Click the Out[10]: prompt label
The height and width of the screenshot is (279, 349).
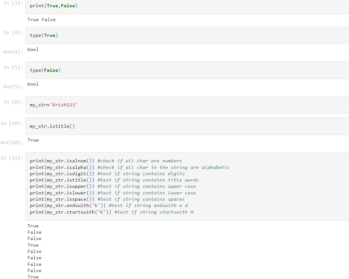[x=12, y=142]
